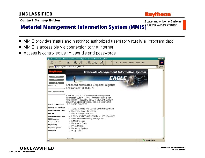Screen dimensions: 205x158
Task: Click the Refresh page button
Action: 75,63
